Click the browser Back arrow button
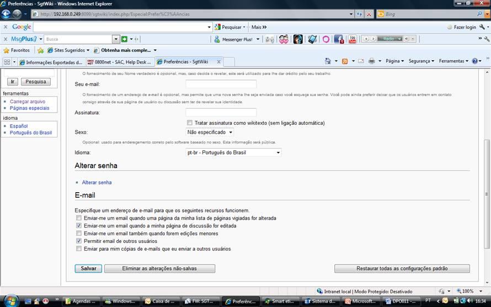Viewport: 491px width, 307px height. point(7,14)
